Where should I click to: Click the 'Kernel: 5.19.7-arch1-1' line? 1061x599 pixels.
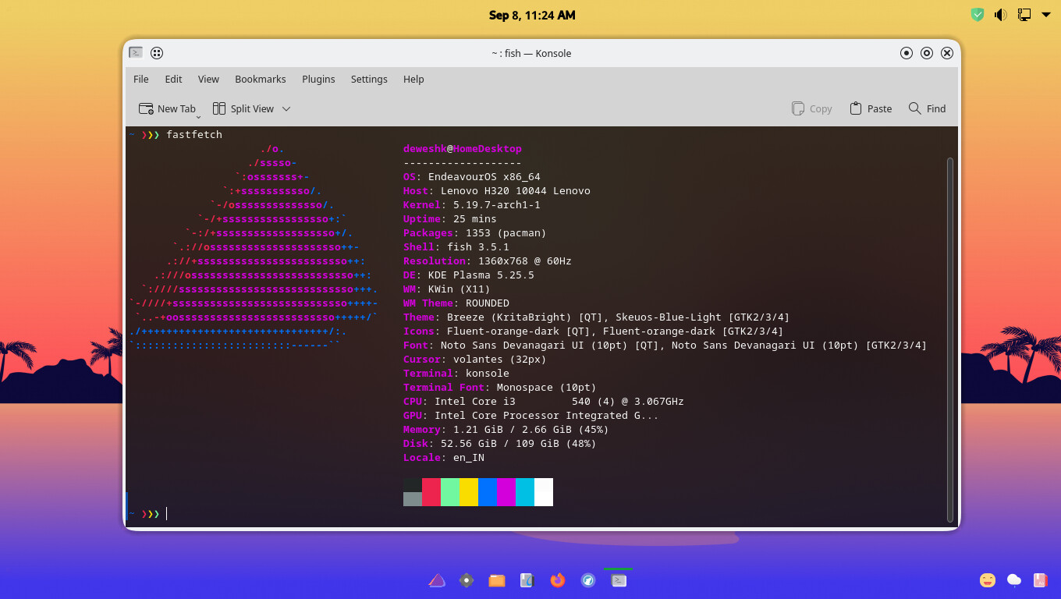(x=472, y=205)
